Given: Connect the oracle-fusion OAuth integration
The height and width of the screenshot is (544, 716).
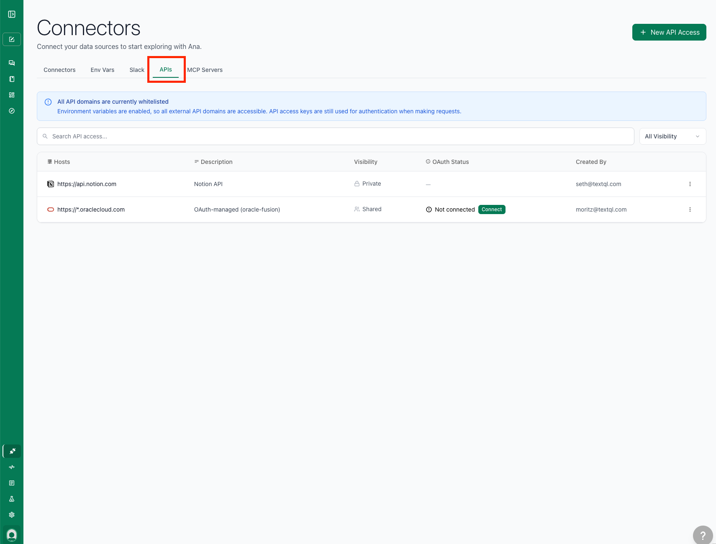Looking at the screenshot, I should point(492,209).
